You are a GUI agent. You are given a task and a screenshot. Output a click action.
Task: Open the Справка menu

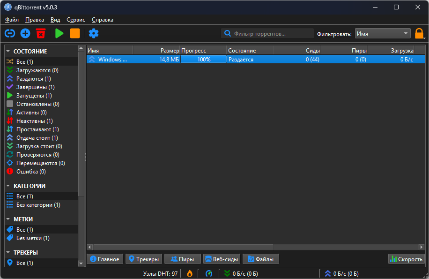tap(102, 20)
